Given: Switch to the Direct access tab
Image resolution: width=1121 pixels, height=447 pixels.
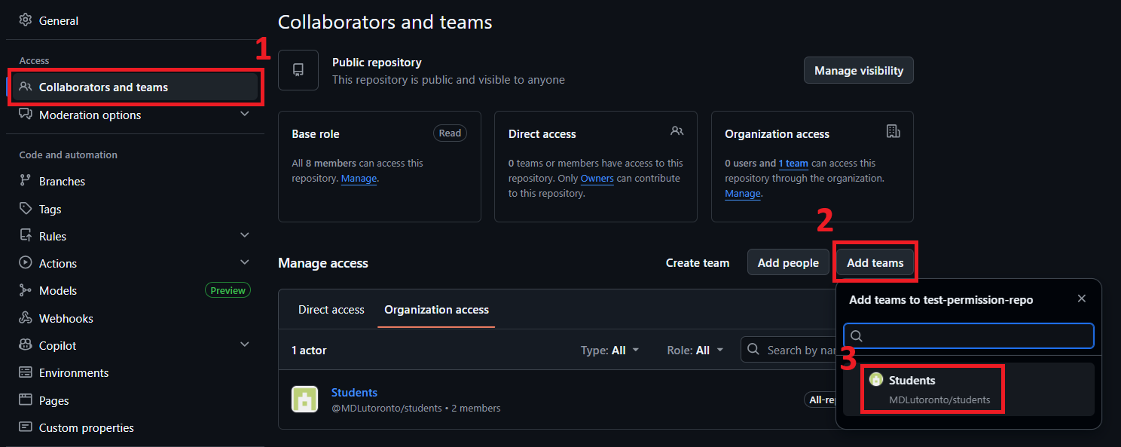Looking at the screenshot, I should pyautogui.click(x=331, y=309).
